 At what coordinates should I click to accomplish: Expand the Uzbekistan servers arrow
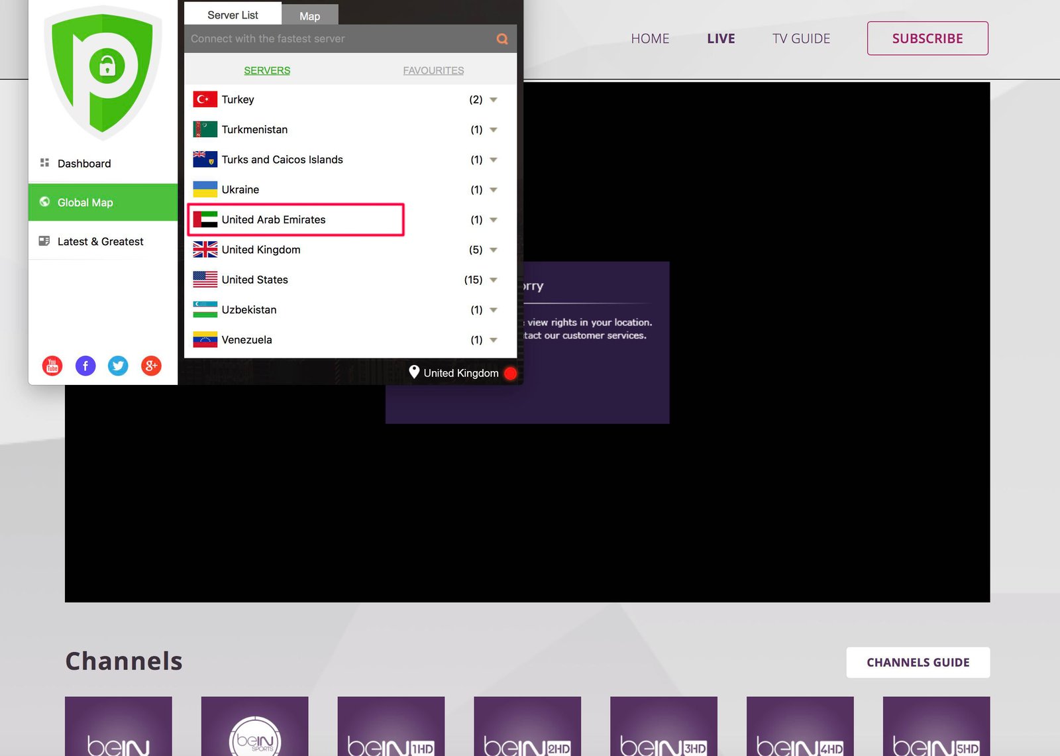[494, 310]
